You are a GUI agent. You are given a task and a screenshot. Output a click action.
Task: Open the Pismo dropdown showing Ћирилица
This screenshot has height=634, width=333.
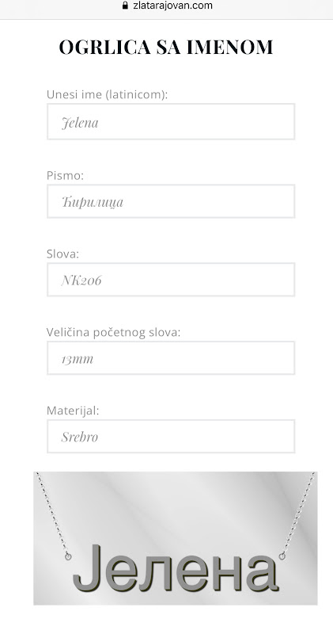[x=171, y=201]
